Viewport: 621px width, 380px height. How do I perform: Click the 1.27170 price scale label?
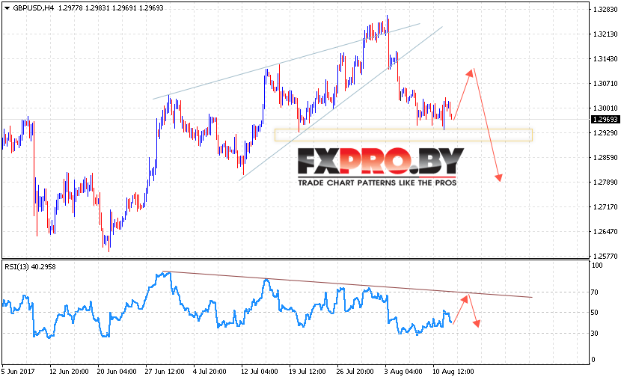[605, 206]
